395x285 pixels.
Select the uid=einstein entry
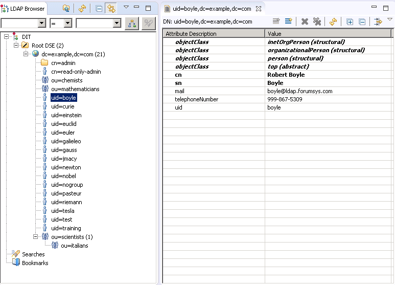pyautogui.click(x=66, y=115)
